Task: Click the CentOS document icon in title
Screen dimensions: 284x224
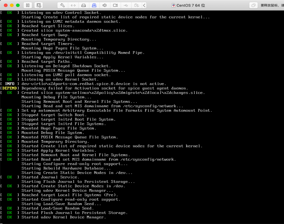Action: [173, 6]
